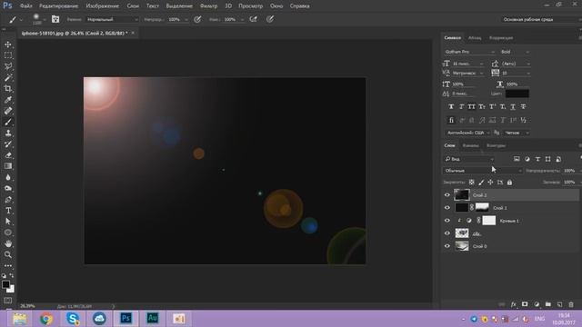Select the Path Selection tool
582x327 pixels.
coord(8,222)
